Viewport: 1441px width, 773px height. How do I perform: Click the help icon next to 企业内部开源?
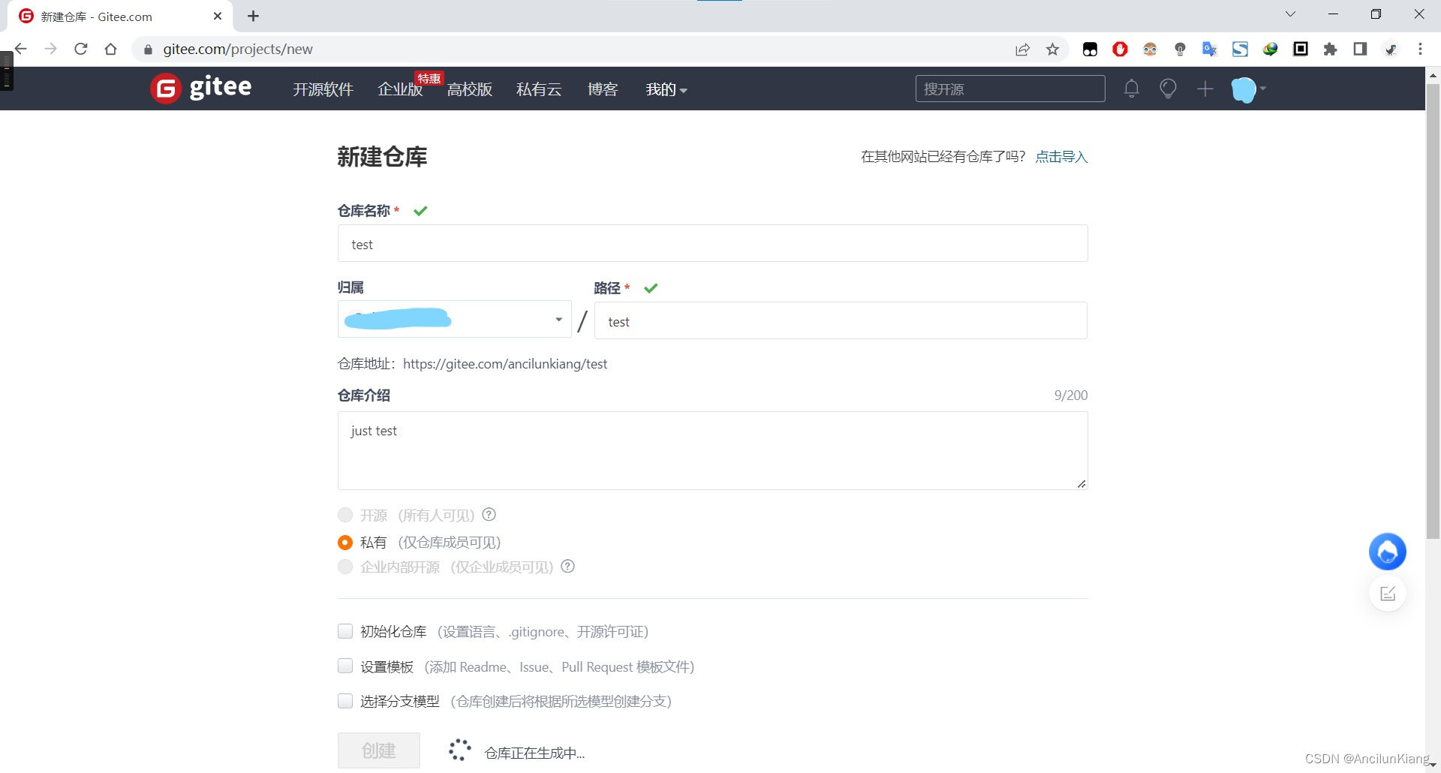[568, 567]
